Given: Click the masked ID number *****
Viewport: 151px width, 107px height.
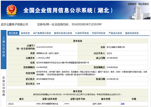Looking at the screenshot, I should pos(67,104).
